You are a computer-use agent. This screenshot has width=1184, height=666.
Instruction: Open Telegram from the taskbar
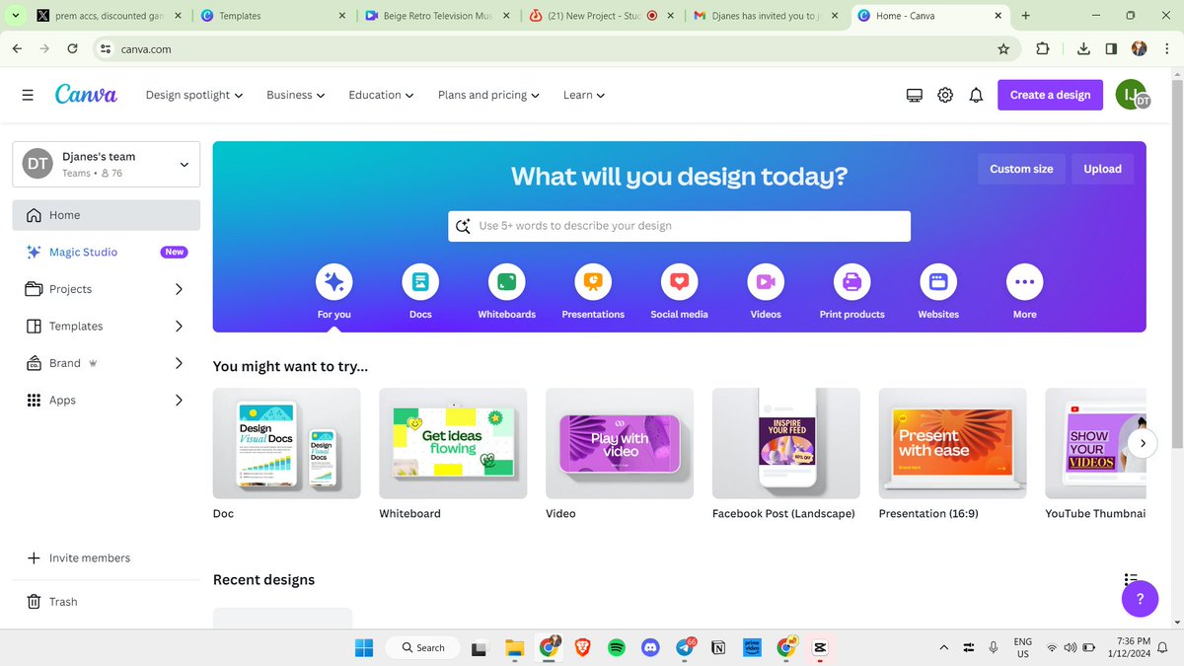coord(685,647)
